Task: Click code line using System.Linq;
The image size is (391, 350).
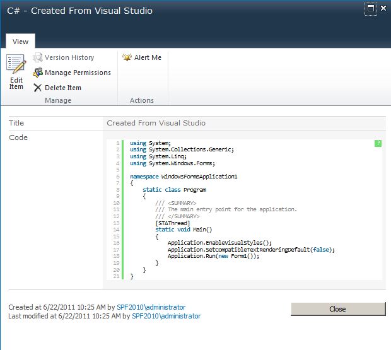Action: pos(158,156)
